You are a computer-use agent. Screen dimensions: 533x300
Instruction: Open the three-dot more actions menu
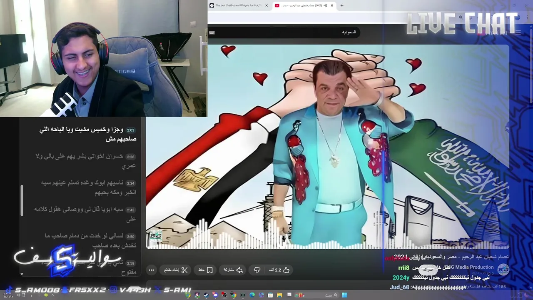(152, 270)
